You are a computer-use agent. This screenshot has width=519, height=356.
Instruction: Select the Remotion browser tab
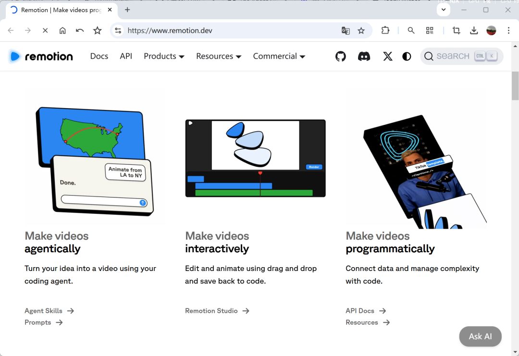pos(61,10)
